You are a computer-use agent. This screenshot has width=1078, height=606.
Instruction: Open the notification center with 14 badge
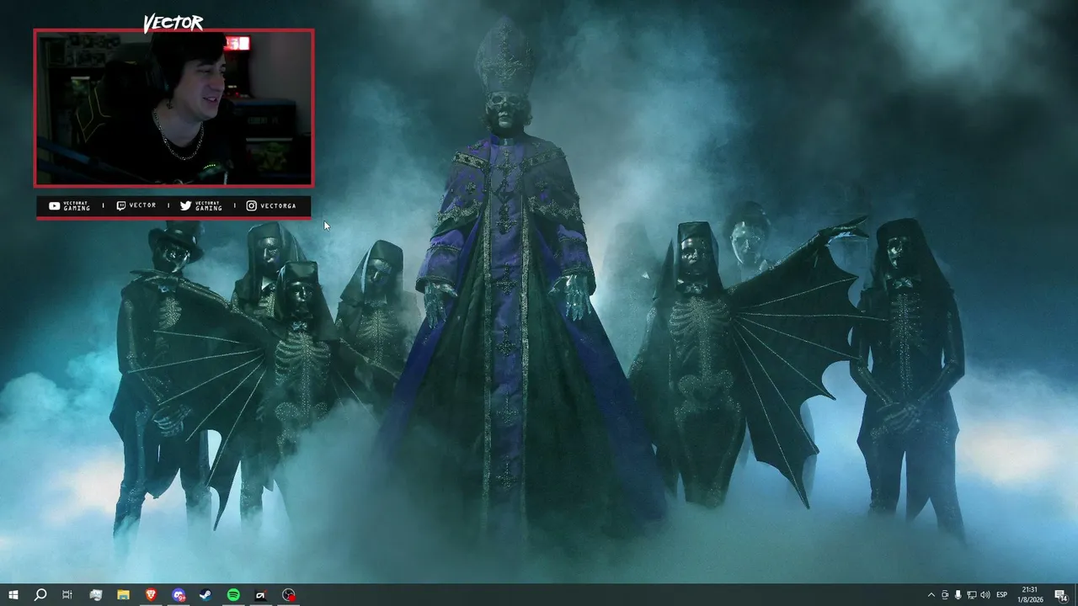tap(1061, 595)
